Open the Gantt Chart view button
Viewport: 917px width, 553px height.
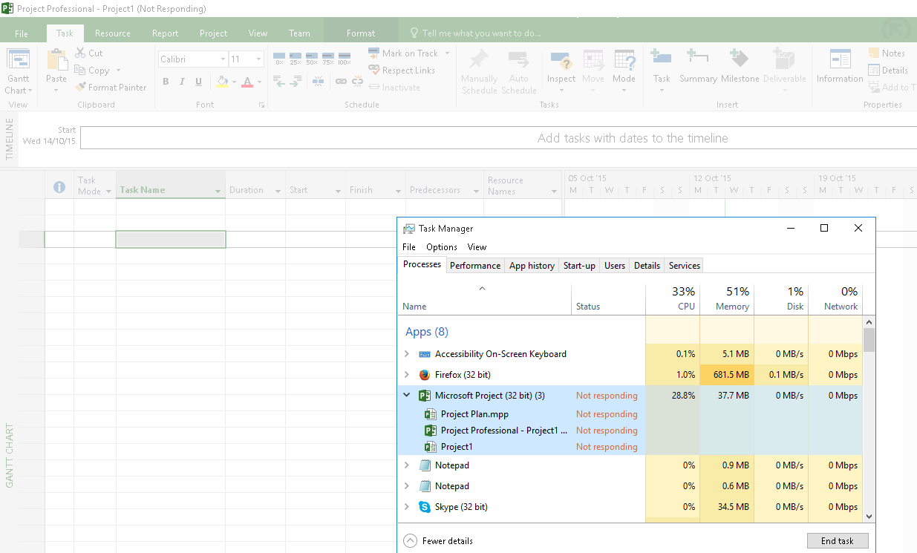(18, 72)
